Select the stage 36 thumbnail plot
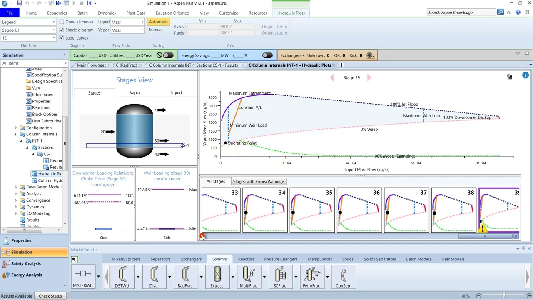This screenshot has height=300, width=533. (x=359, y=210)
